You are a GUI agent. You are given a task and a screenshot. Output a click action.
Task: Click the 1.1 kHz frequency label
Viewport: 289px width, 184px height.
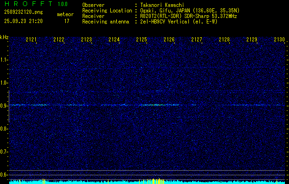(4, 60)
